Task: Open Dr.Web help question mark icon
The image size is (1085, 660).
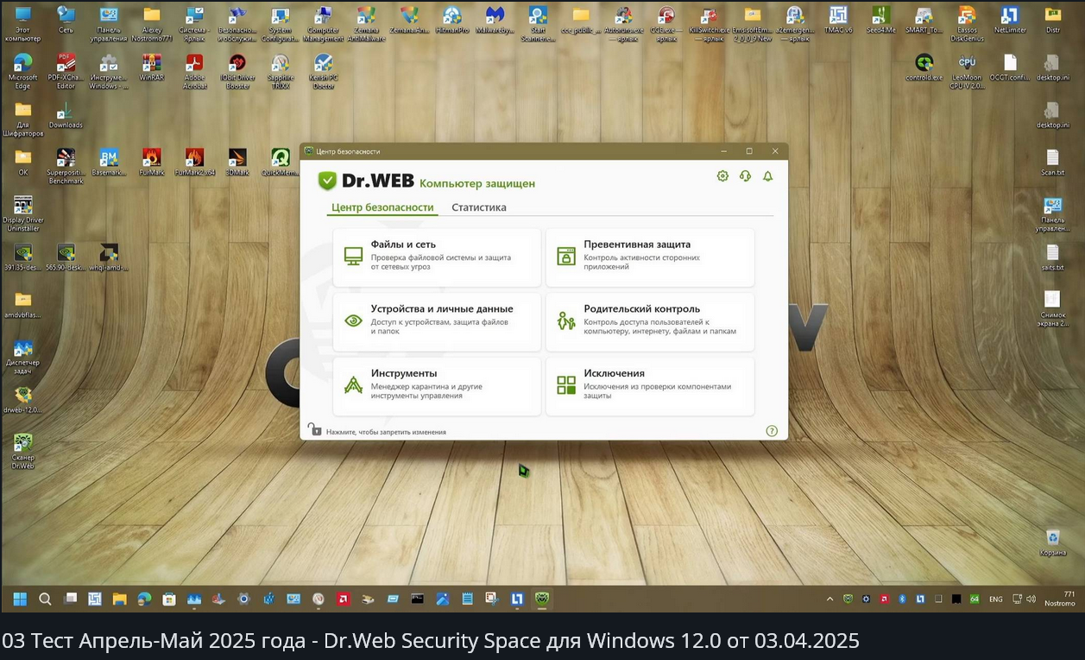Action: pyautogui.click(x=772, y=431)
